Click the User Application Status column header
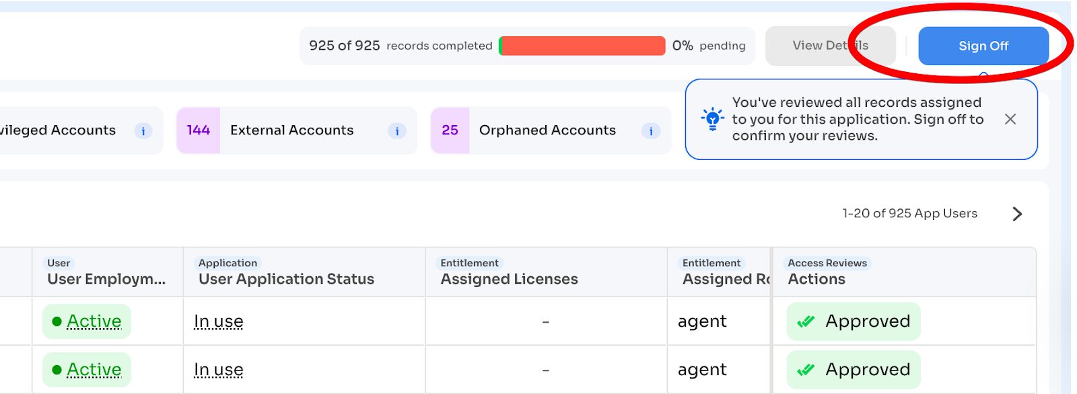Screen dimensions: 1077x394 point(286,279)
